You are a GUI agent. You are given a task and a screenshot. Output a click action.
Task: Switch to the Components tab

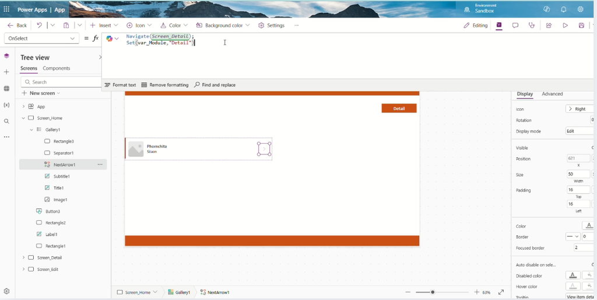[57, 68]
